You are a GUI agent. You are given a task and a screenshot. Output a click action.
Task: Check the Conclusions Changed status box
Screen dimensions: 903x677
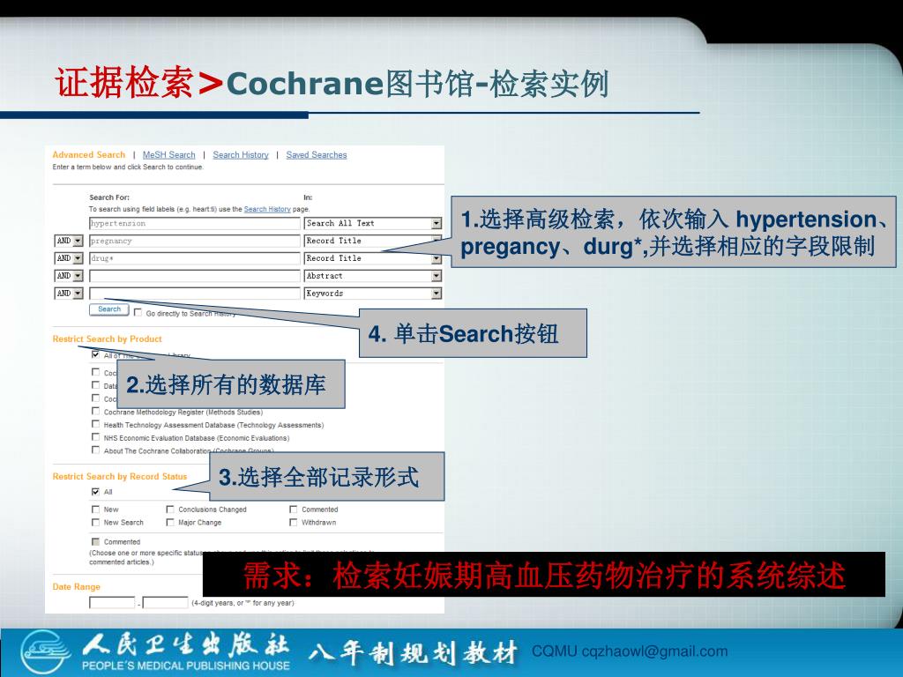pyautogui.click(x=170, y=510)
